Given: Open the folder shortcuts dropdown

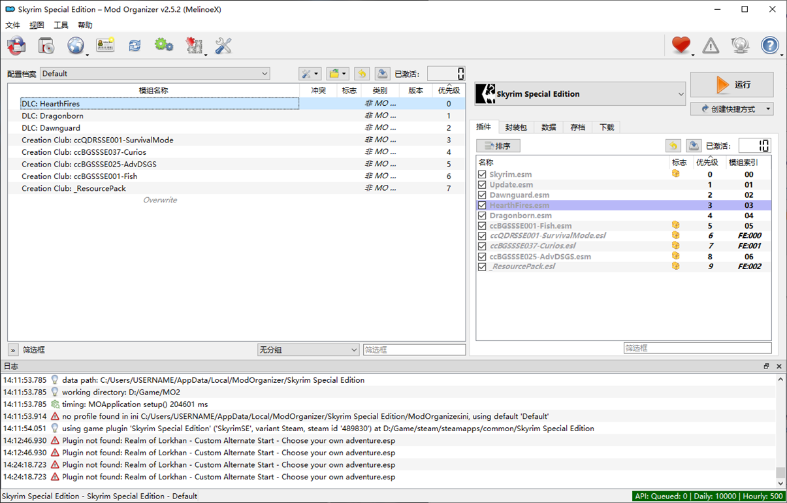Looking at the screenshot, I should point(338,74).
